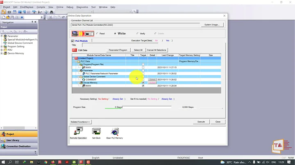Uncheck target box for Device Memory MAIN 11:28:04
Image resolution: width=295 pixels, height=165 pixels.
[x=143, y=86]
